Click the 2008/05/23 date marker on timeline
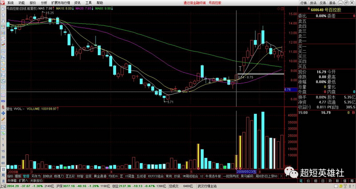The height and width of the screenshot is (189, 356). click(x=246, y=171)
